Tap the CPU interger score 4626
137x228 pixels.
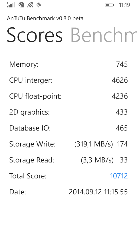coord(120,80)
